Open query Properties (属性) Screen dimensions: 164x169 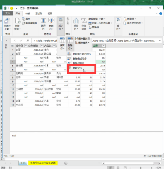(26, 19)
